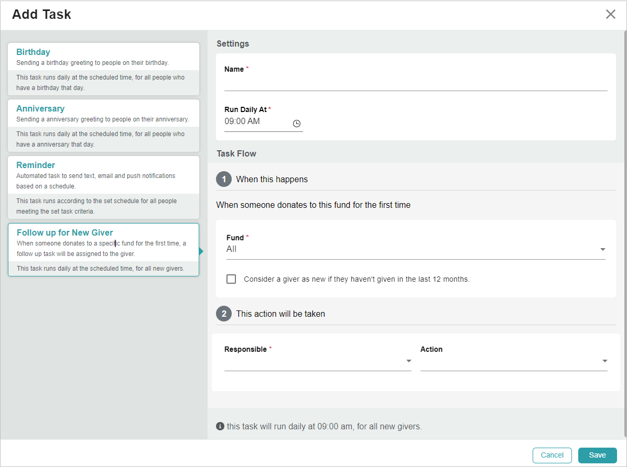Screen dimensions: 627x467
Task: Select the Birthday task type
Action: pyautogui.click(x=104, y=69)
